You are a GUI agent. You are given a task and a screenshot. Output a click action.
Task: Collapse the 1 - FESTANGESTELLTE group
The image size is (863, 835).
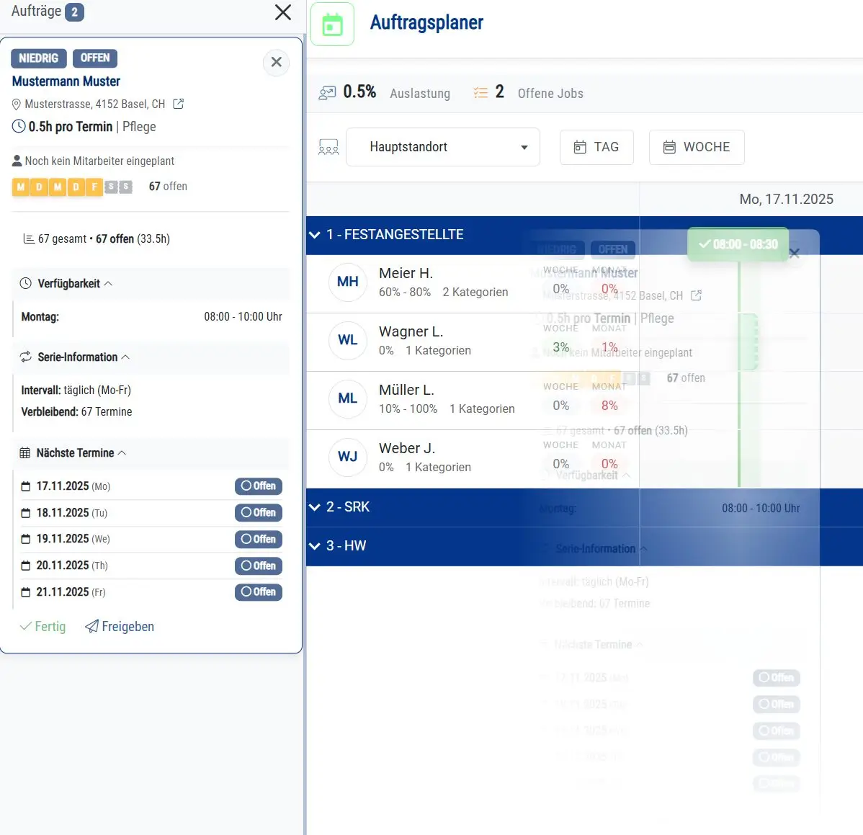tap(315, 235)
